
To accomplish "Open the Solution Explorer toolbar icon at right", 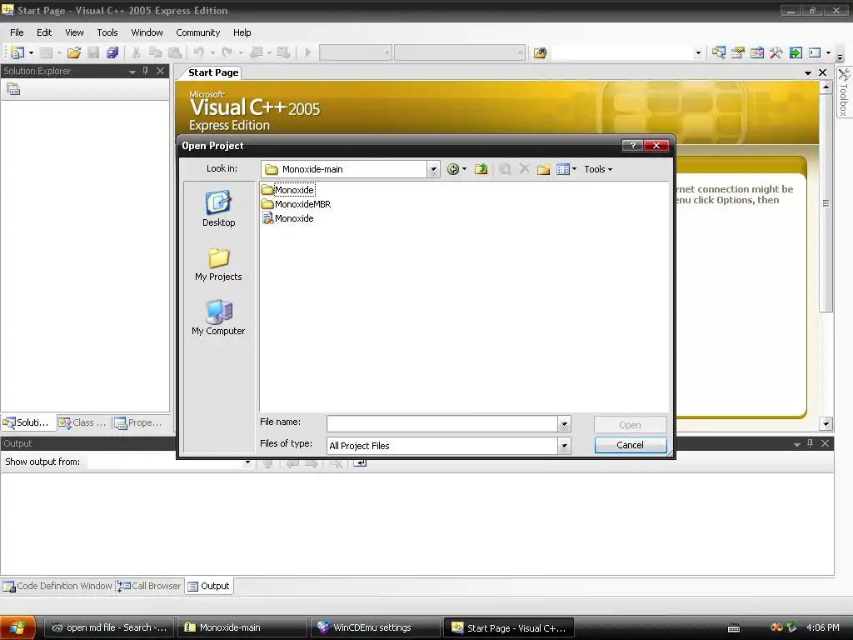I will pos(719,52).
